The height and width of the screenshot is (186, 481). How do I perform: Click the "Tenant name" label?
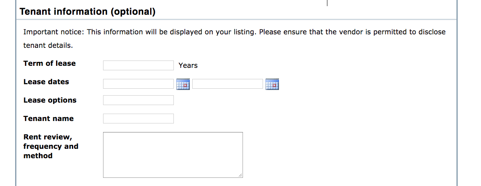click(49, 119)
